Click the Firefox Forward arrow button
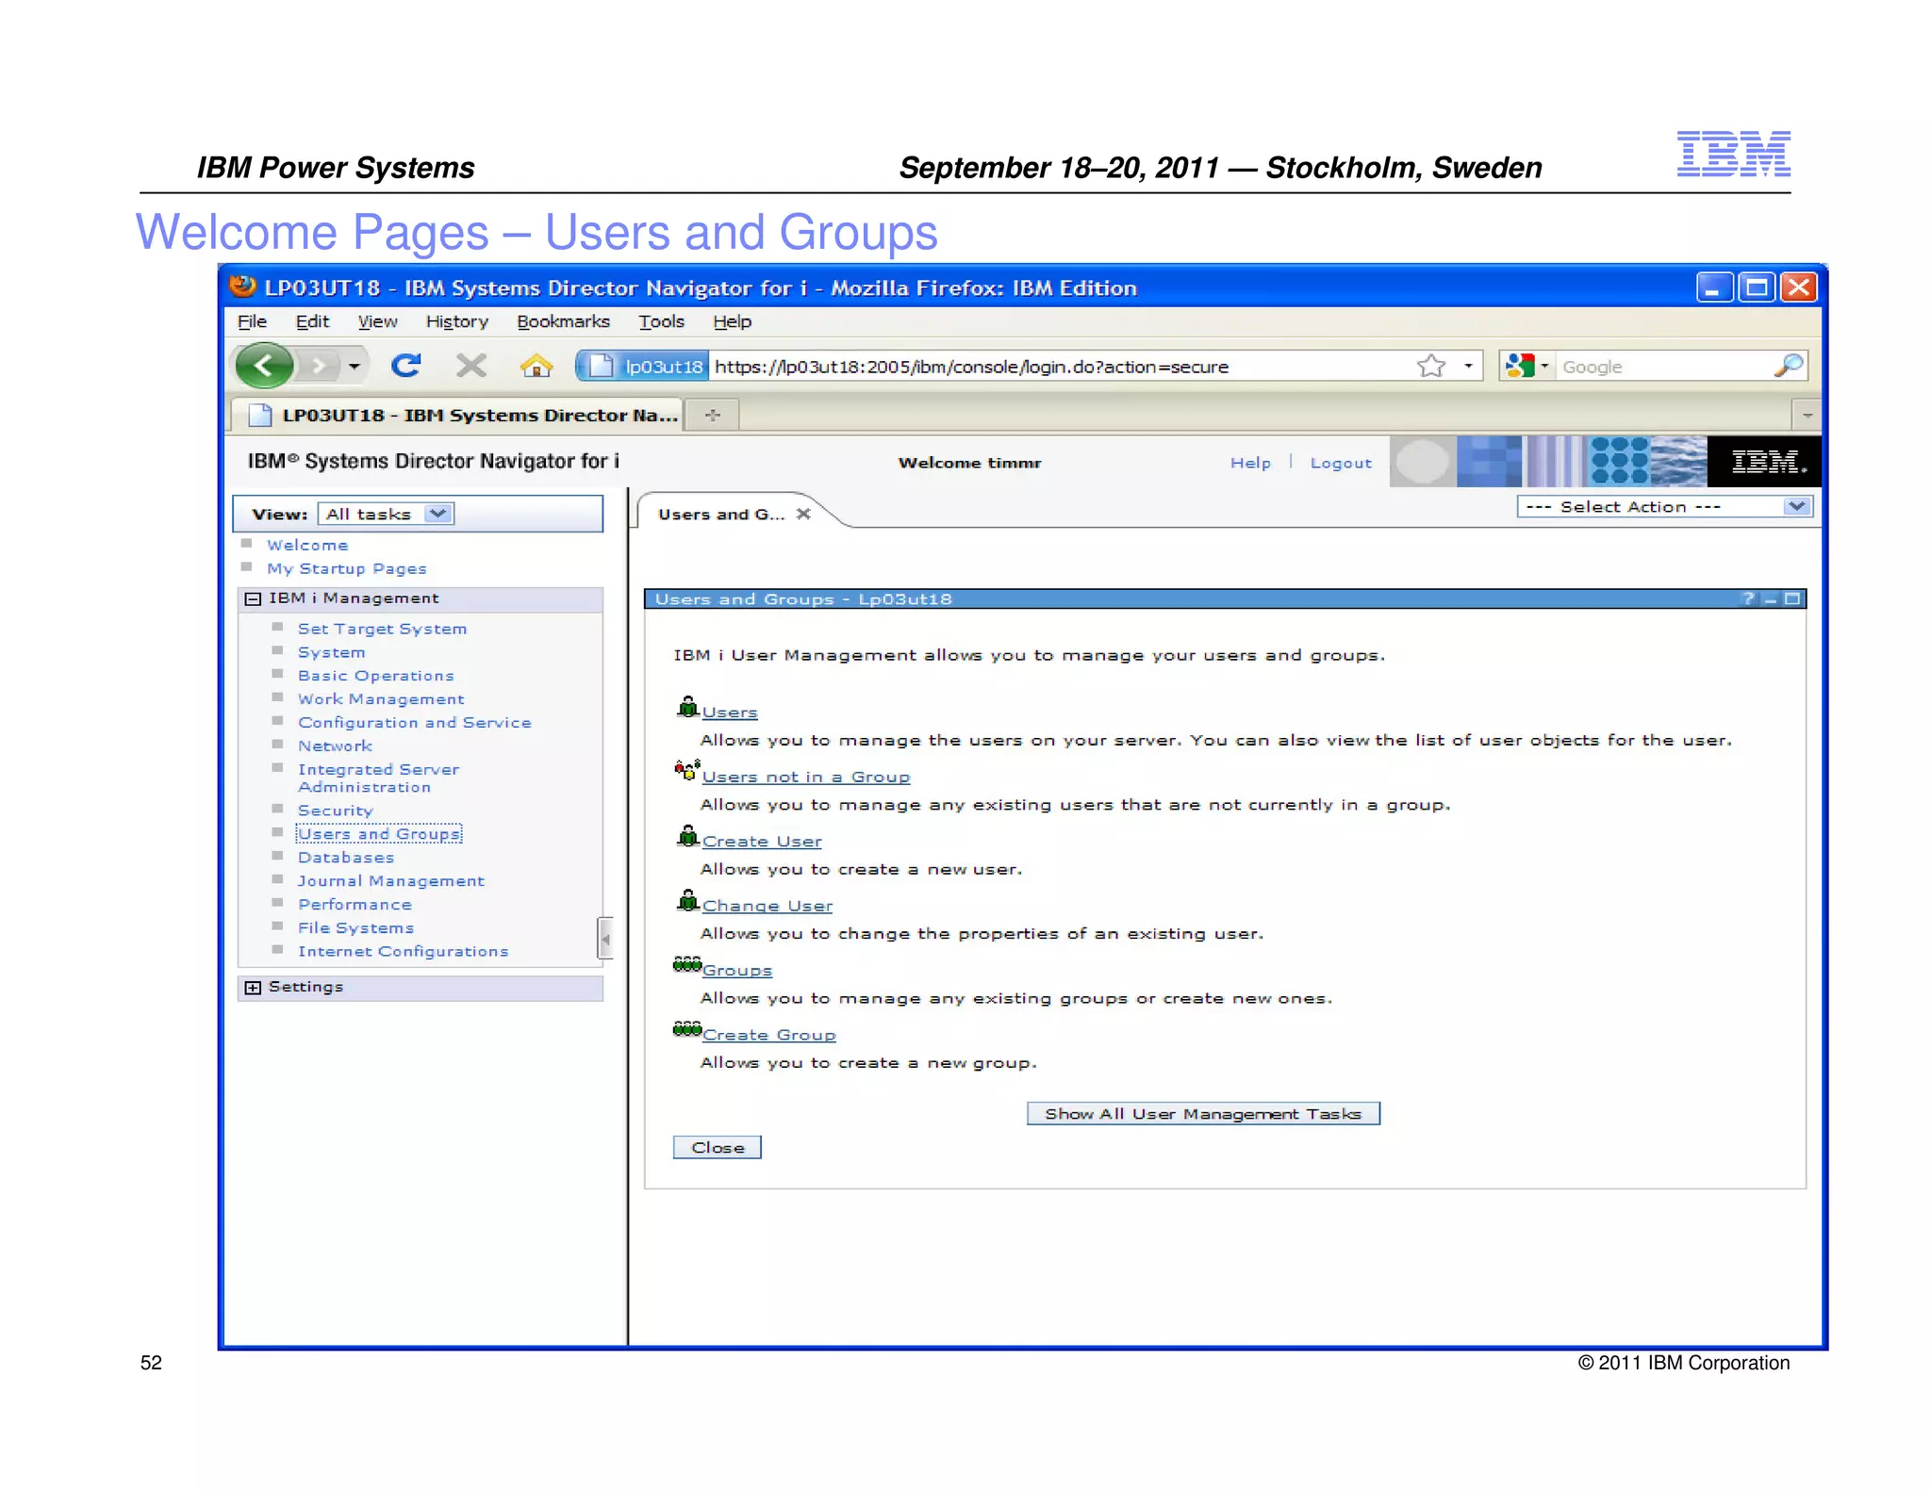1931x1491 pixels. [319, 366]
